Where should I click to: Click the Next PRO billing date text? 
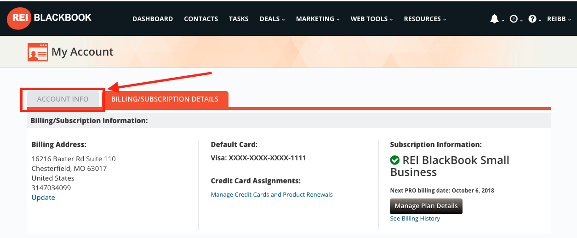point(442,190)
